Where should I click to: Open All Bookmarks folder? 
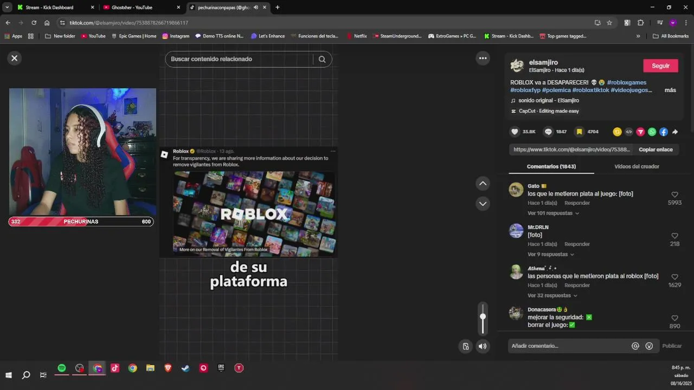(671, 36)
